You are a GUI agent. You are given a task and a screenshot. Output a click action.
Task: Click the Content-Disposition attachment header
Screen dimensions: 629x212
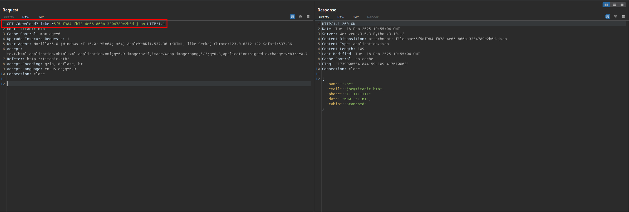(414, 39)
